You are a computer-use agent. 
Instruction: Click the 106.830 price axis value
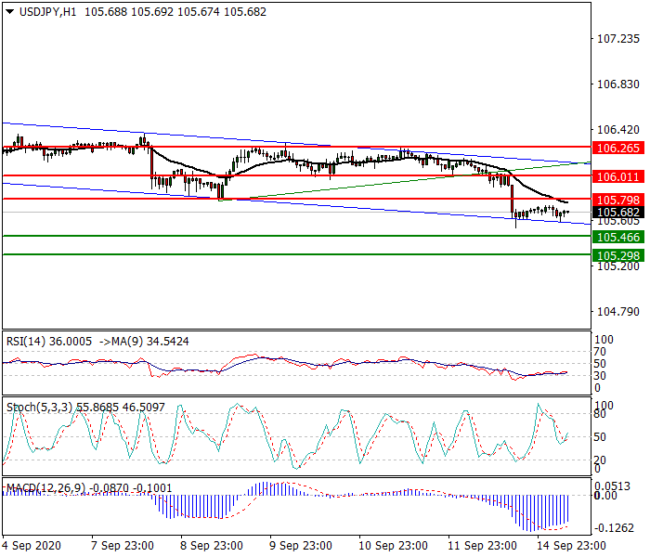pos(618,84)
